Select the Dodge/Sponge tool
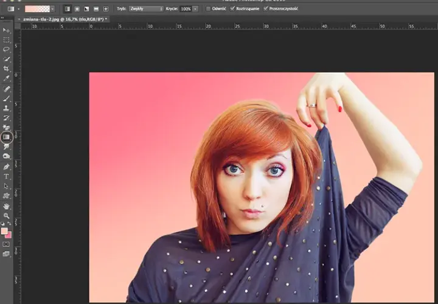This screenshot has height=304, width=438. (x=6, y=156)
